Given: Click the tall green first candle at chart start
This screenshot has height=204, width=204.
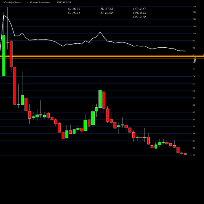Looking at the screenshot, I should click(4, 55).
